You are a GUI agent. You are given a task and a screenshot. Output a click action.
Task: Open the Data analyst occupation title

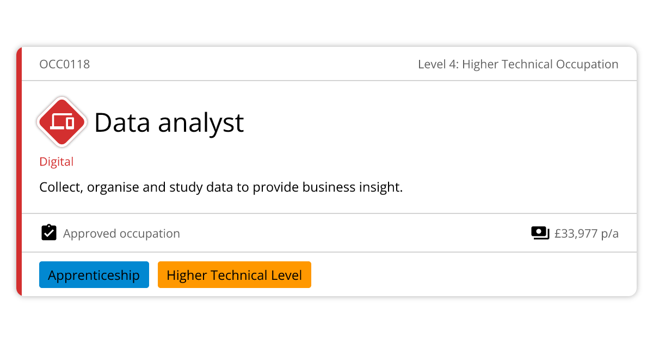pos(169,122)
